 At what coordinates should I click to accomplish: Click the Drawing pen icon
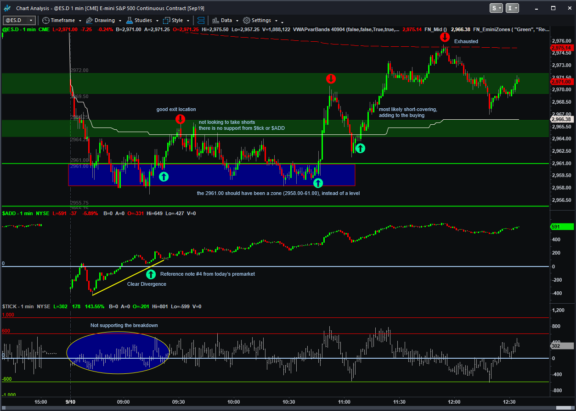click(x=89, y=20)
